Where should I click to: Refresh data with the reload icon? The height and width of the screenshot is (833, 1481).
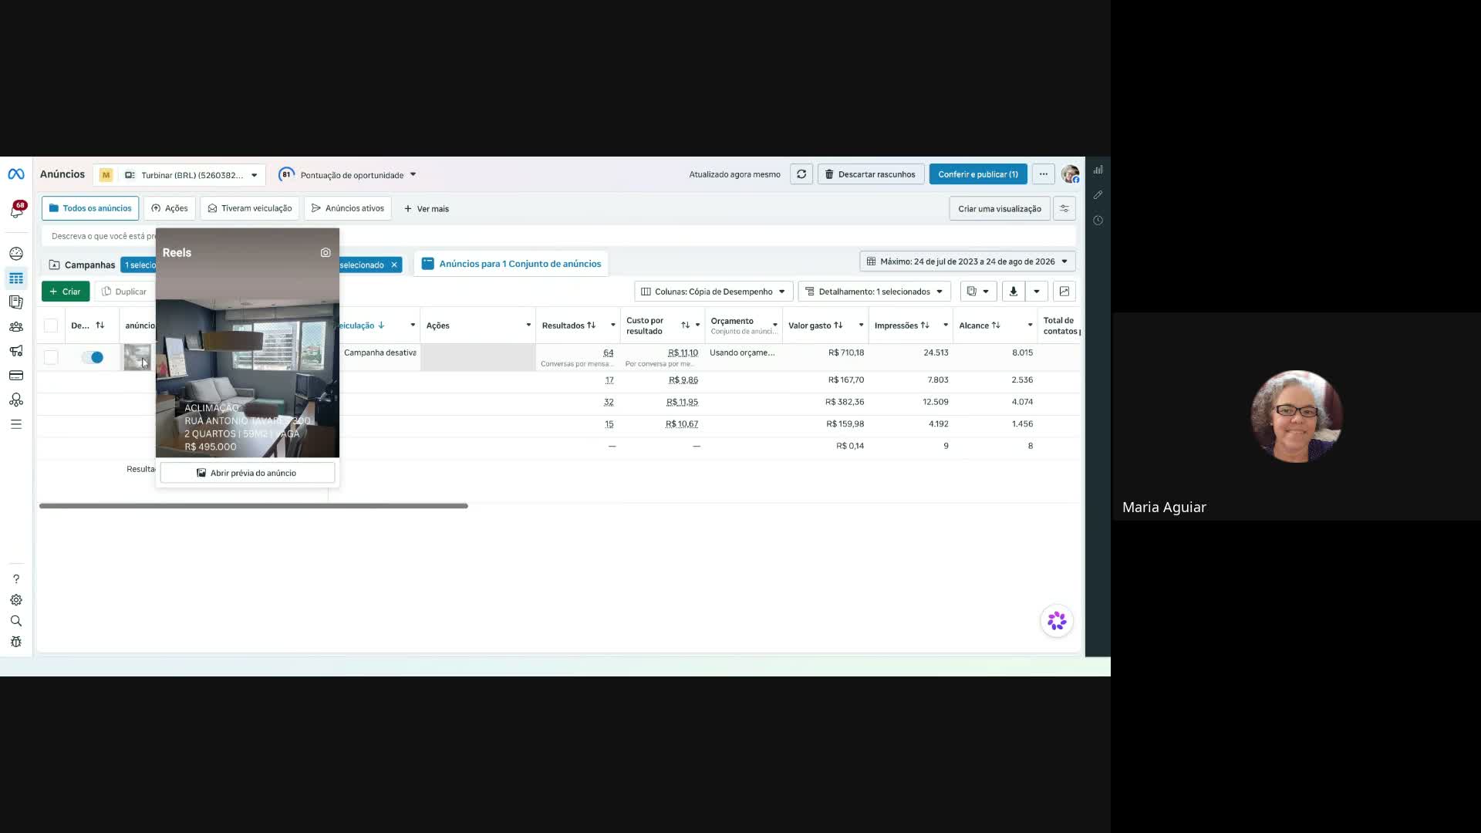(x=801, y=174)
